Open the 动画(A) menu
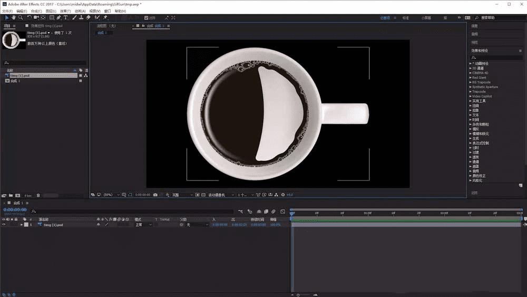527x297 pixels. point(80,11)
